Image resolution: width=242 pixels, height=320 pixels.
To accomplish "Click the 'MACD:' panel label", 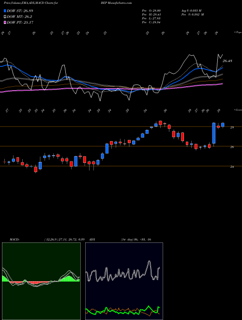I will pos(15,240).
